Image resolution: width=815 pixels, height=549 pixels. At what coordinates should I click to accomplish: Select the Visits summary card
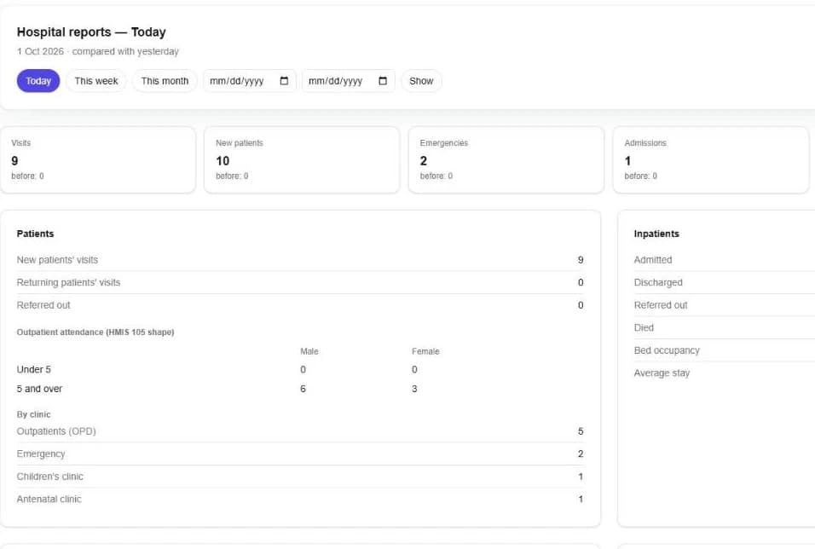(x=98, y=159)
